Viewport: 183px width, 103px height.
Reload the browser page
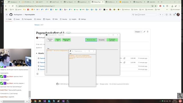[13, 6]
